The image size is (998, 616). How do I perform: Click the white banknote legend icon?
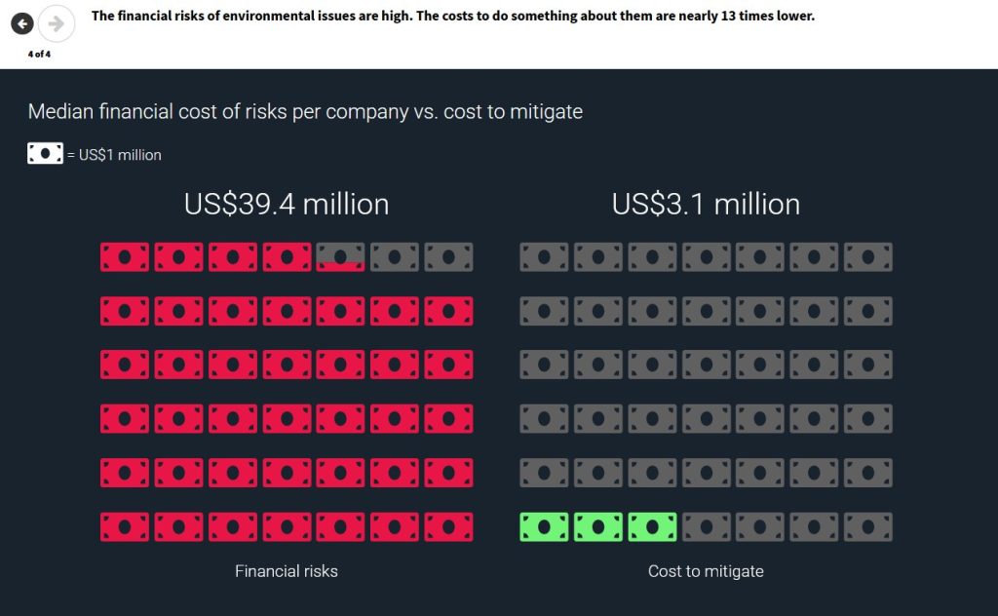coord(45,153)
